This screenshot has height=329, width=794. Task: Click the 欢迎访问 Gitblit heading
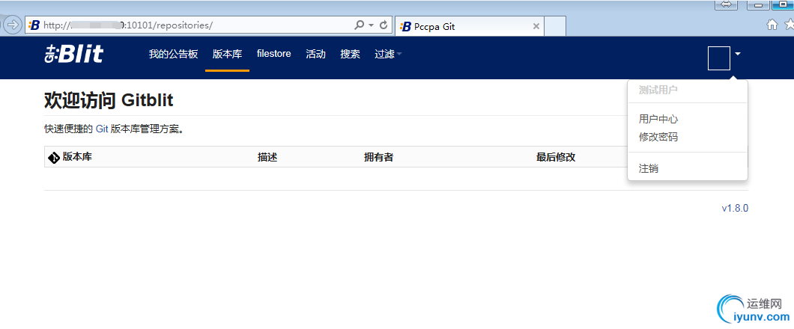coord(109,101)
